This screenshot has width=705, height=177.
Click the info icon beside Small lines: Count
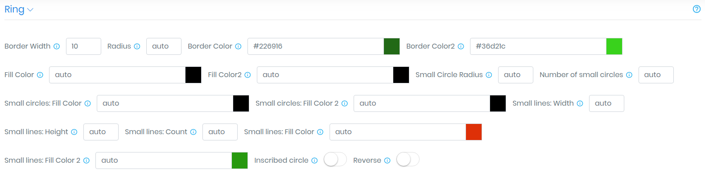click(193, 132)
